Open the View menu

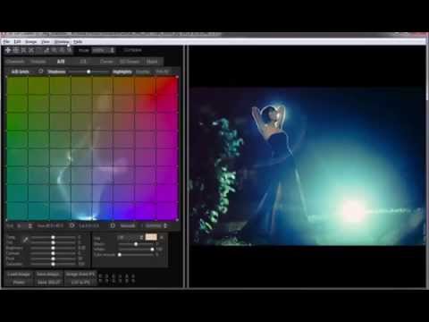(x=46, y=42)
